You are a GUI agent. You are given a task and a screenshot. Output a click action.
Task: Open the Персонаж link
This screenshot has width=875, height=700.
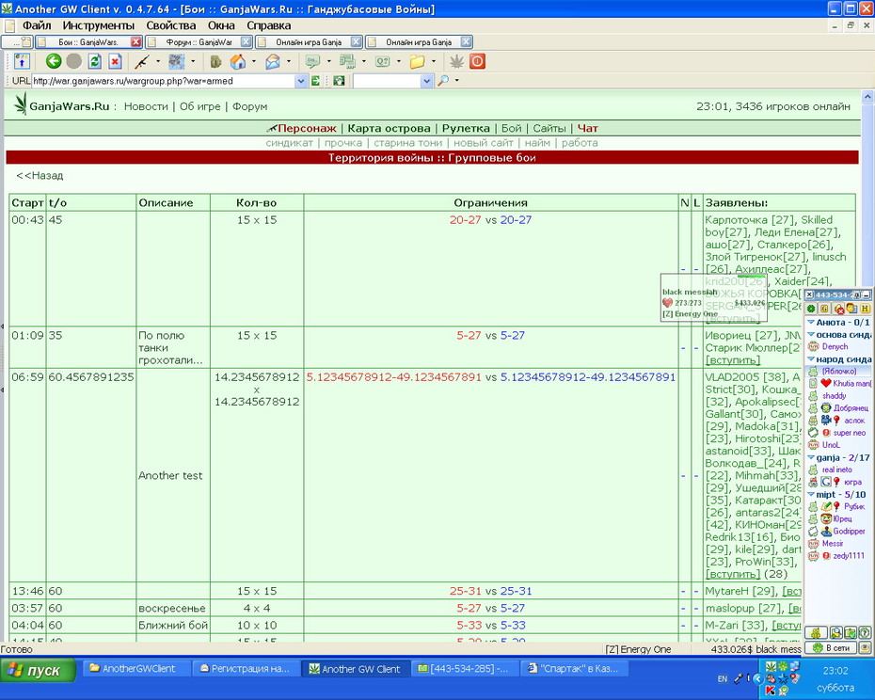coord(307,128)
